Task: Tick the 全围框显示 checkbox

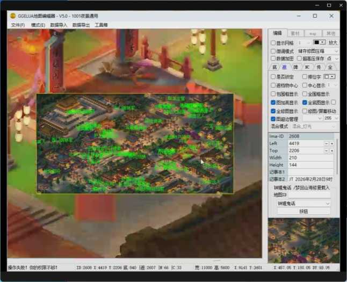Action: [305, 94]
